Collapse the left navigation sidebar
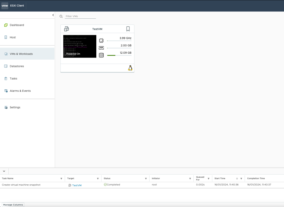This screenshot has height=207, width=284. pos(53,15)
